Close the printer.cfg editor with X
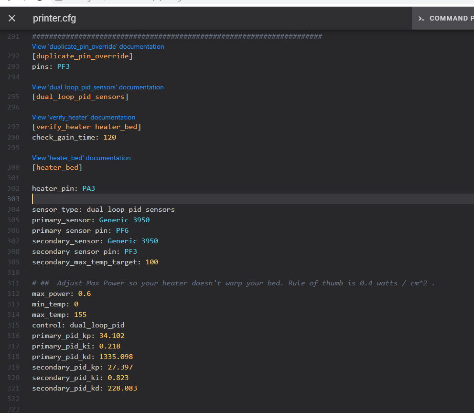The width and height of the screenshot is (474, 413). pos(12,19)
